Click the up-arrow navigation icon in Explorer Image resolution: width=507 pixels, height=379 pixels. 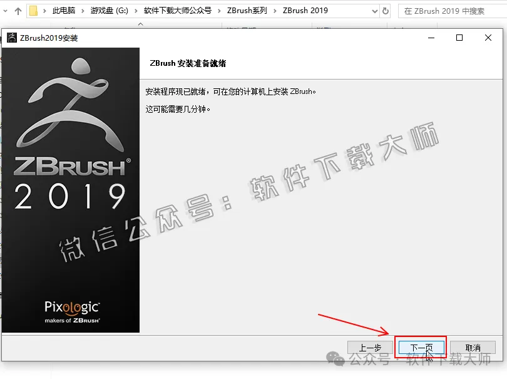18,11
